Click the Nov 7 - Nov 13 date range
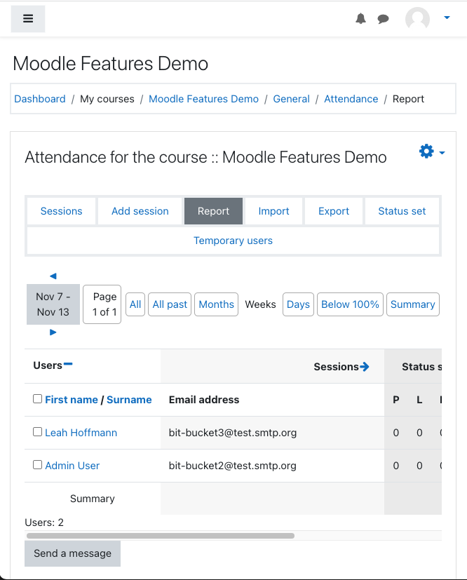467x580 pixels. pyautogui.click(x=53, y=304)
